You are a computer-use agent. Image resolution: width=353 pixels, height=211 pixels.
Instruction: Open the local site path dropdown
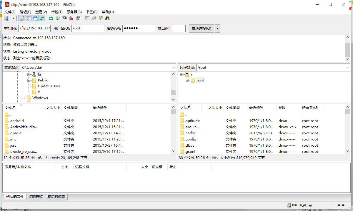coord(174,68)
